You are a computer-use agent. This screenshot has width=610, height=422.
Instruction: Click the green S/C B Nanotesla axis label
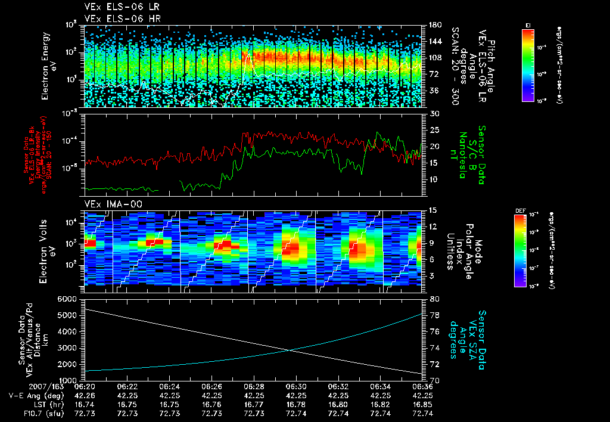[x=472, y=154]
